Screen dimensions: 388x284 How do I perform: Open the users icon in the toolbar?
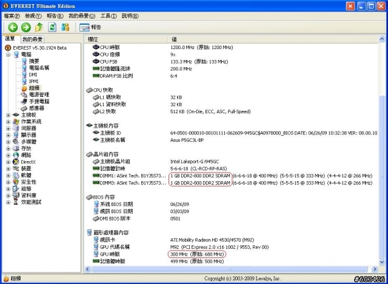[x=65, y=27]
